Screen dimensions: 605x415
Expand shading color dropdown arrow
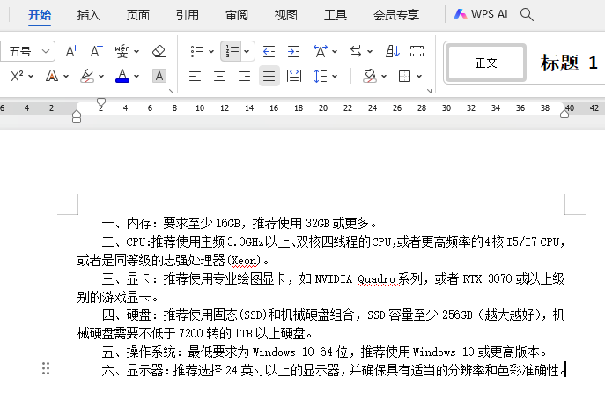point(384,77)
